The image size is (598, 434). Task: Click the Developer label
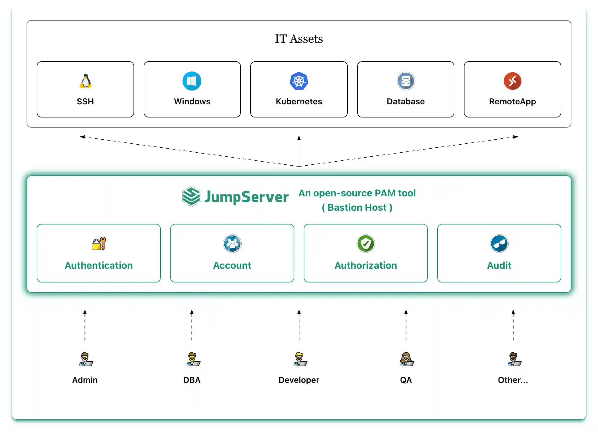(x=299, y=380)
